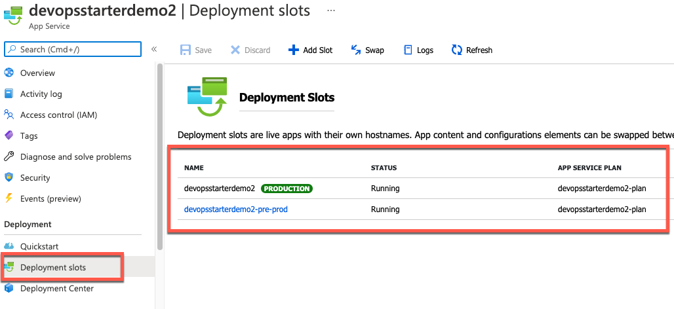674x309 pixels.
Task: Click the large Deployment Slots graphic
Action: click(x=208, y=97)
